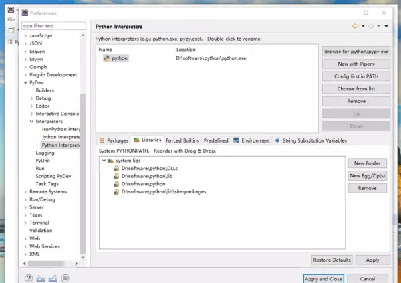Select Python Interpreter tree item
This screenshot has width=401, height=283.
pos(61,145)
